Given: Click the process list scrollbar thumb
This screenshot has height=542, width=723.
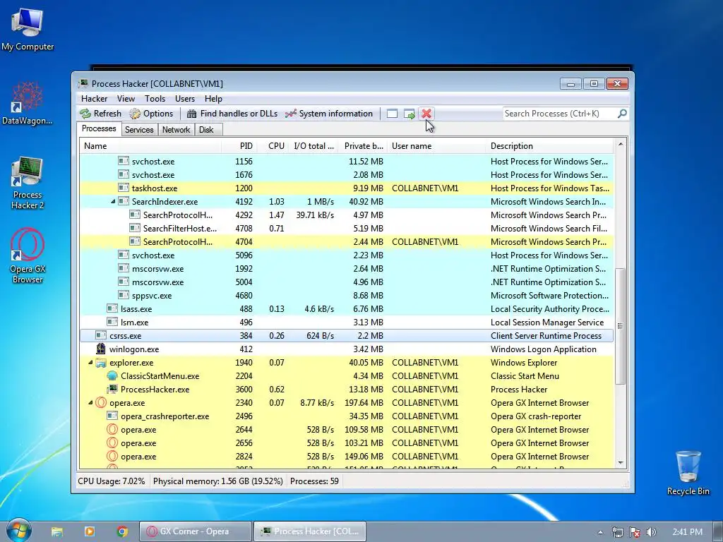Looking at the screenshot, I should click(x=621, y=326).
